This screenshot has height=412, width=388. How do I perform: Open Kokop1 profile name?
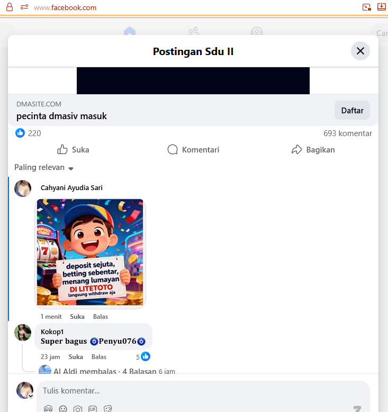[x=52, y=332]
